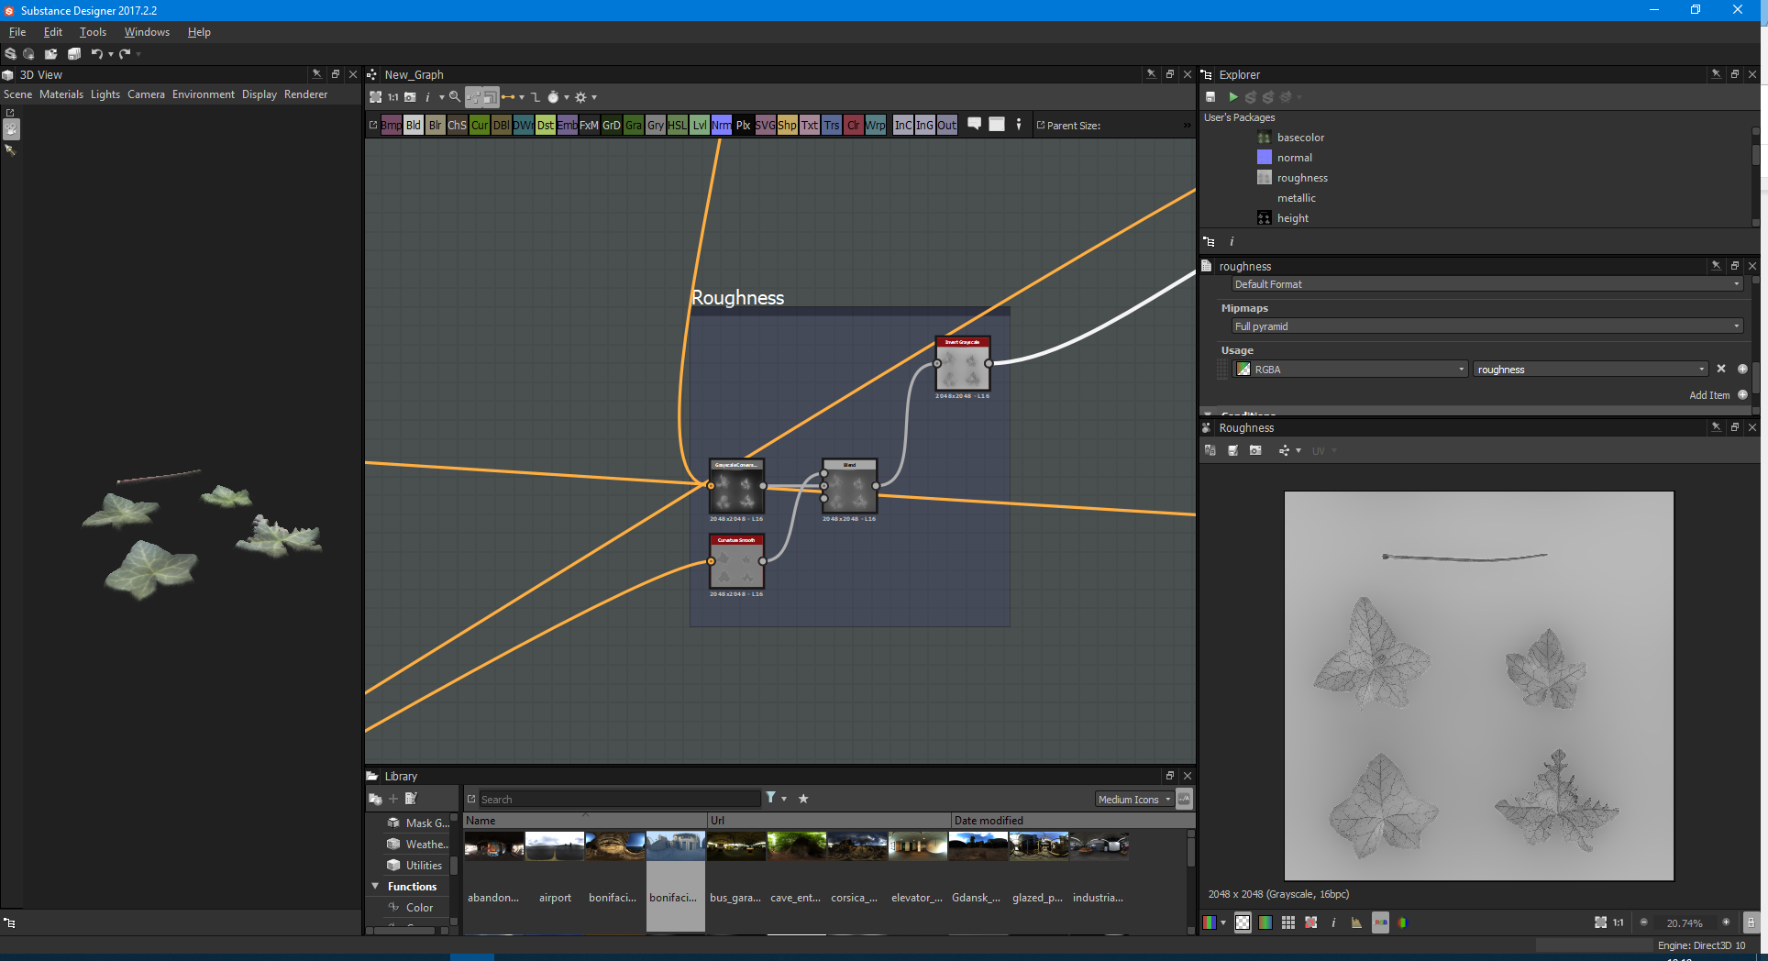Image resolution: width=1768 pixels, height=961 pixels.
Task: Open the Tools menu
Action: click(x=93, y=32)
